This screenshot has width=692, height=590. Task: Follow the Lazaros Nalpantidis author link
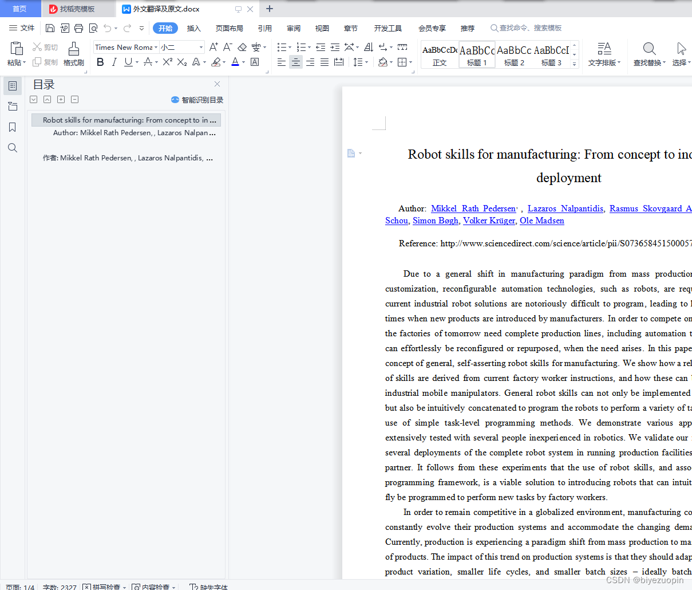566,209
